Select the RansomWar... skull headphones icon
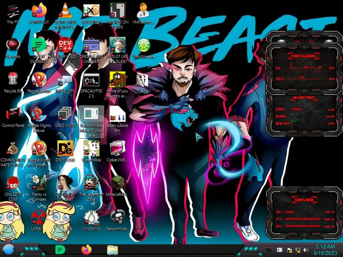Screen dimensions: 343x257 click(117, 221)
